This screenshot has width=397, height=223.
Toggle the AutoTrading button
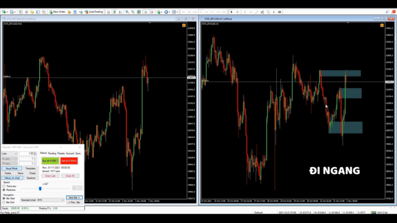pos(94,12)
